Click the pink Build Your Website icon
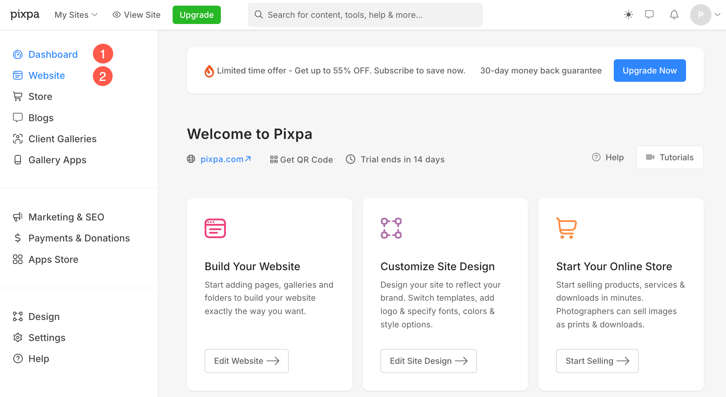726x397 pixels. coord(215,228)
